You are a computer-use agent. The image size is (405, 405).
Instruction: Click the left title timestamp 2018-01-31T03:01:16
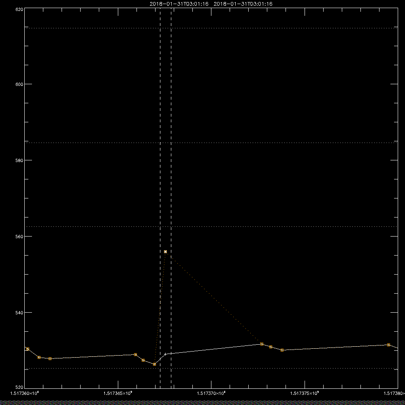179,4
